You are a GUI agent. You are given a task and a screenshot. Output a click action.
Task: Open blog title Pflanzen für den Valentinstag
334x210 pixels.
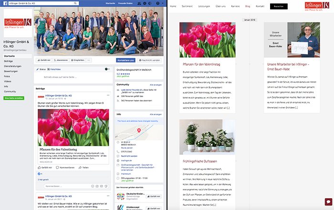coord(201,64)
